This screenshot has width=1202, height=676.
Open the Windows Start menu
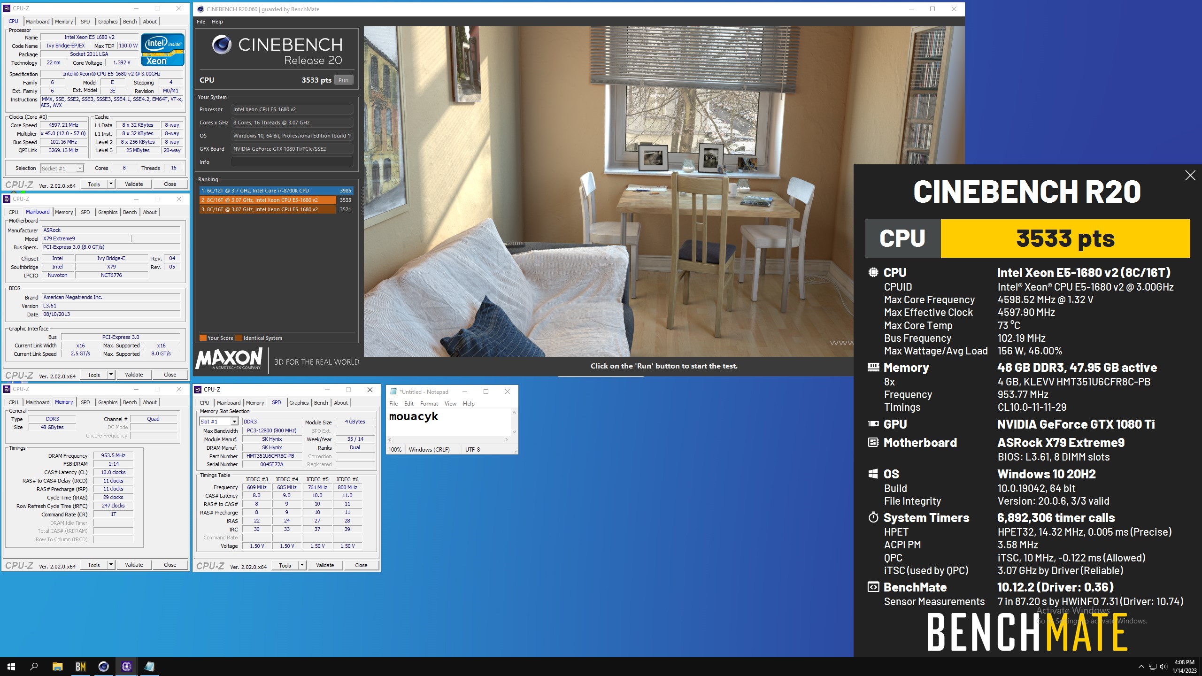tap(11, 666)
